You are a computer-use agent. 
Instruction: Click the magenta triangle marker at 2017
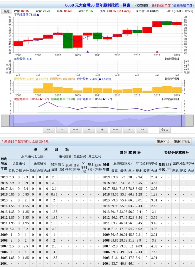[x=157, y=52]
